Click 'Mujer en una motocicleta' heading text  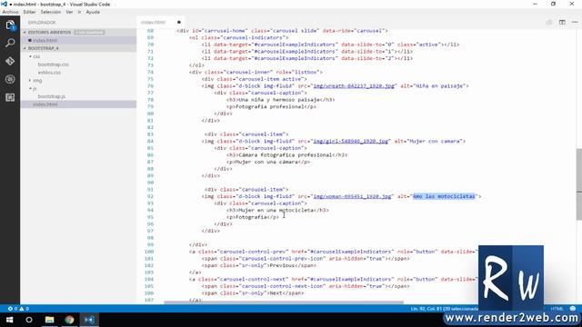coord(276,210)
